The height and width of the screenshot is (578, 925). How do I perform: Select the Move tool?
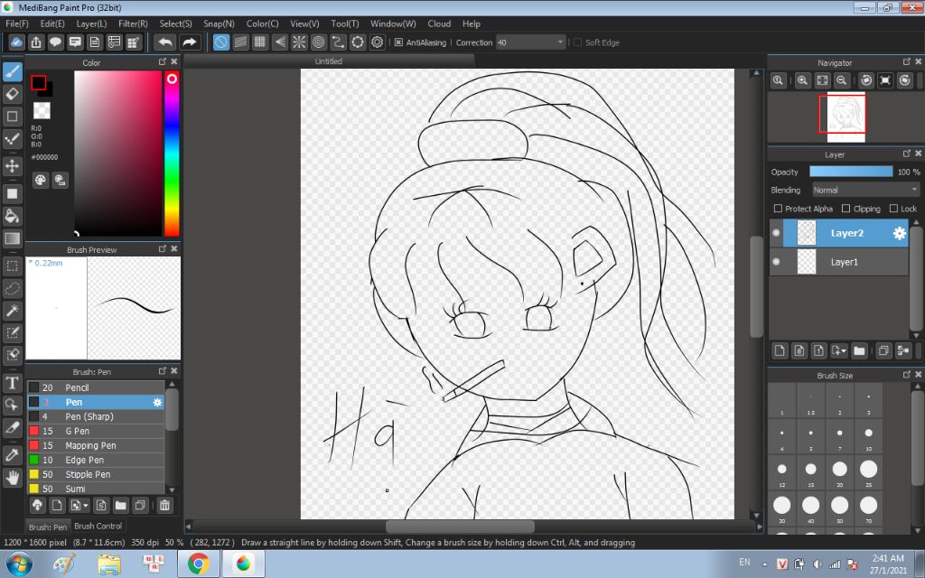(x=13, y=166)
